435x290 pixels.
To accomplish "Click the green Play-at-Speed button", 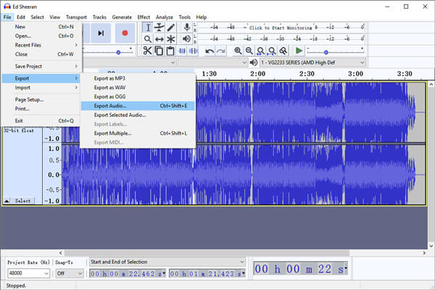I will click(299, 51).
